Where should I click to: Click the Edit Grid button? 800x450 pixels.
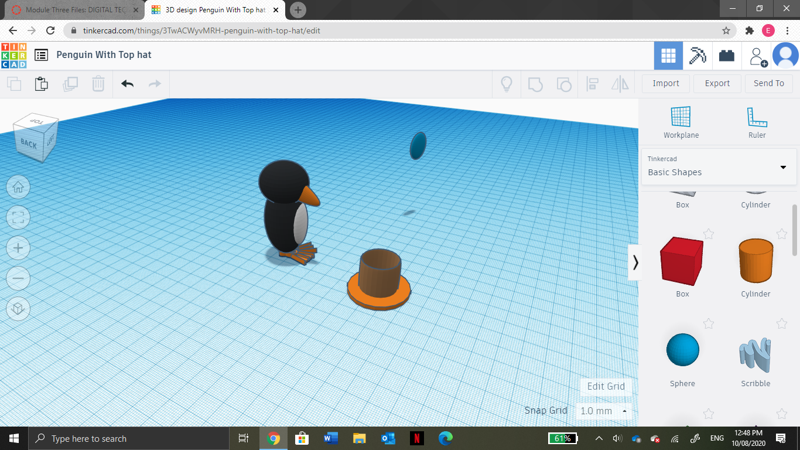(606, 386)
